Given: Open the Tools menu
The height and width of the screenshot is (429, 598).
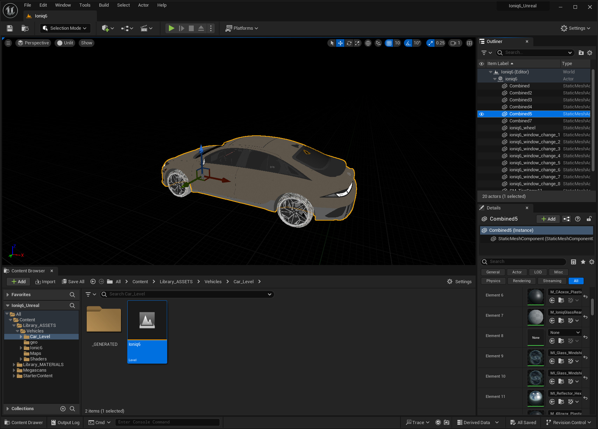Looking at the screenshot, I should 85,5.
